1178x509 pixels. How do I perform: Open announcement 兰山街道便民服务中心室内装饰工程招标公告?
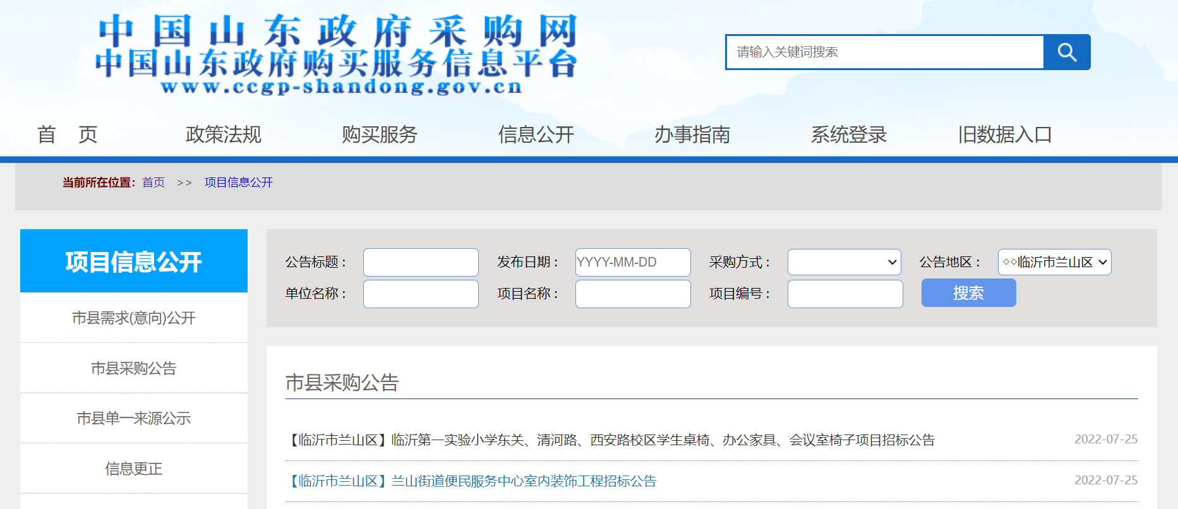pos(471,481)
